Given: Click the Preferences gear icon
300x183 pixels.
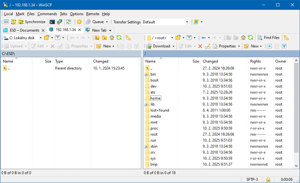Looking at the screenshot, I should 79,22.
